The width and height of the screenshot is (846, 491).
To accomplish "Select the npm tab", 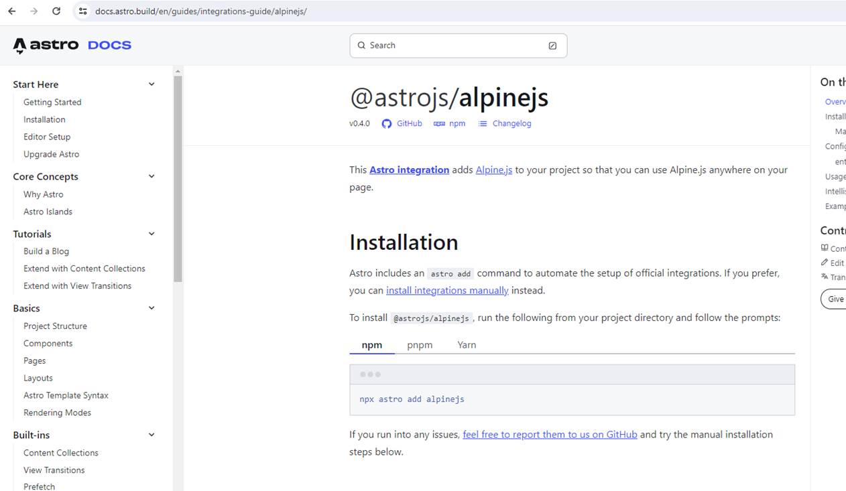I will (x=372, y=345).
